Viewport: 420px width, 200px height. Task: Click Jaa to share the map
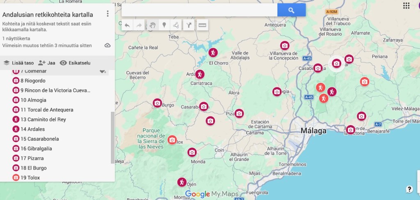(47, 63)
